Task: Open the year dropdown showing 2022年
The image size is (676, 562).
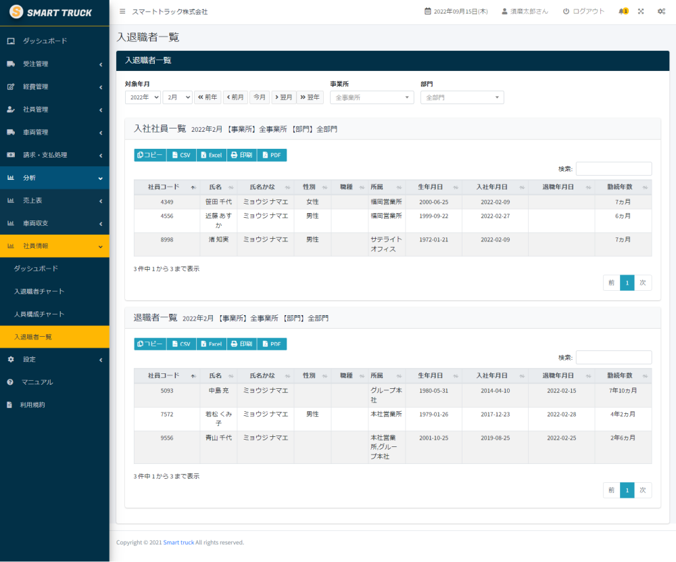Action: point(143,97)
